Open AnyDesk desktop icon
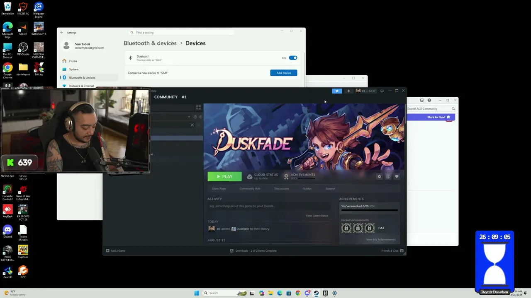The height and width of the screenshot is (298, 531). click(7, 211)
